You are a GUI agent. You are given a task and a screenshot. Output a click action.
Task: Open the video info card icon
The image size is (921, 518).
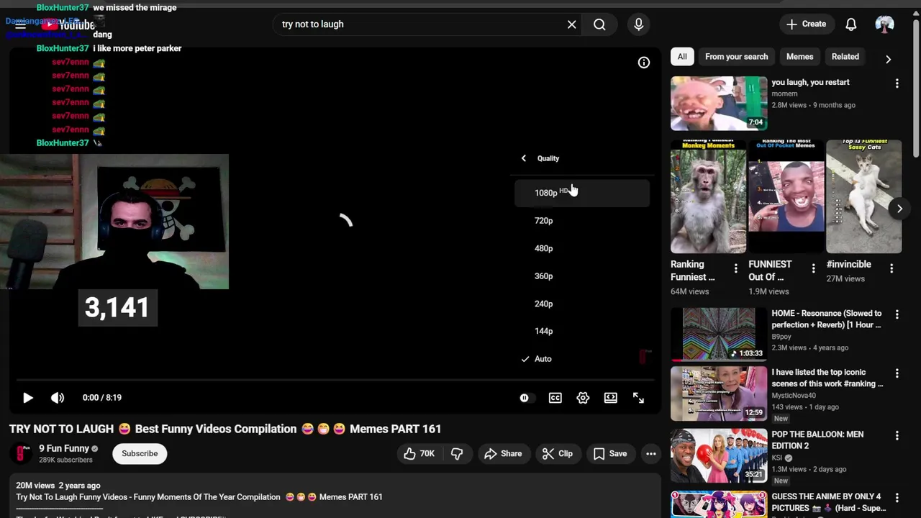(x=644, y=63)
